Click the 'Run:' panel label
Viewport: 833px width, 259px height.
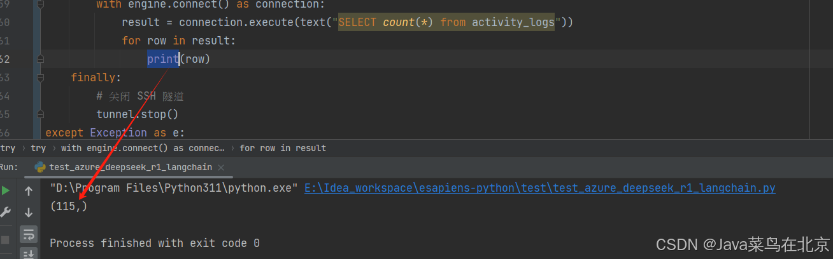pyautogui.click(x=9, y=167)
